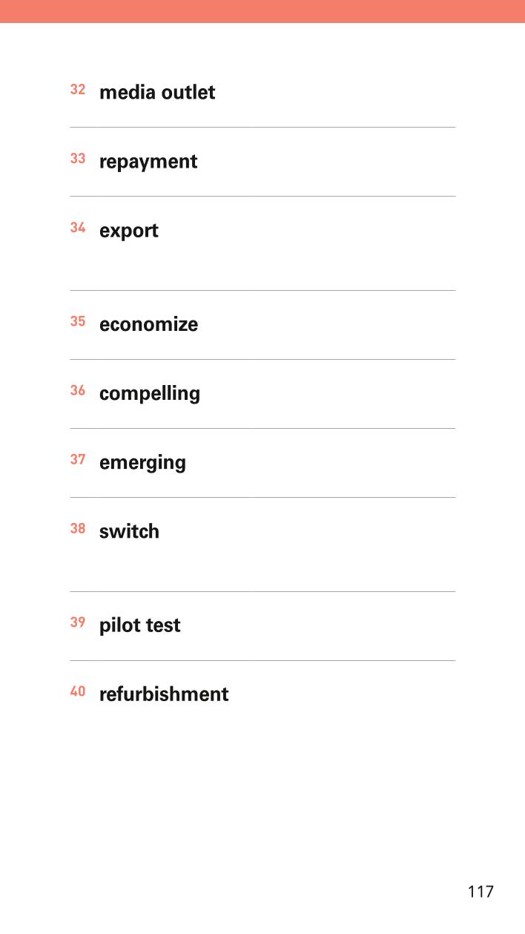
Task: Select the word 'emerging'
Action: click(x=142, y=463)
